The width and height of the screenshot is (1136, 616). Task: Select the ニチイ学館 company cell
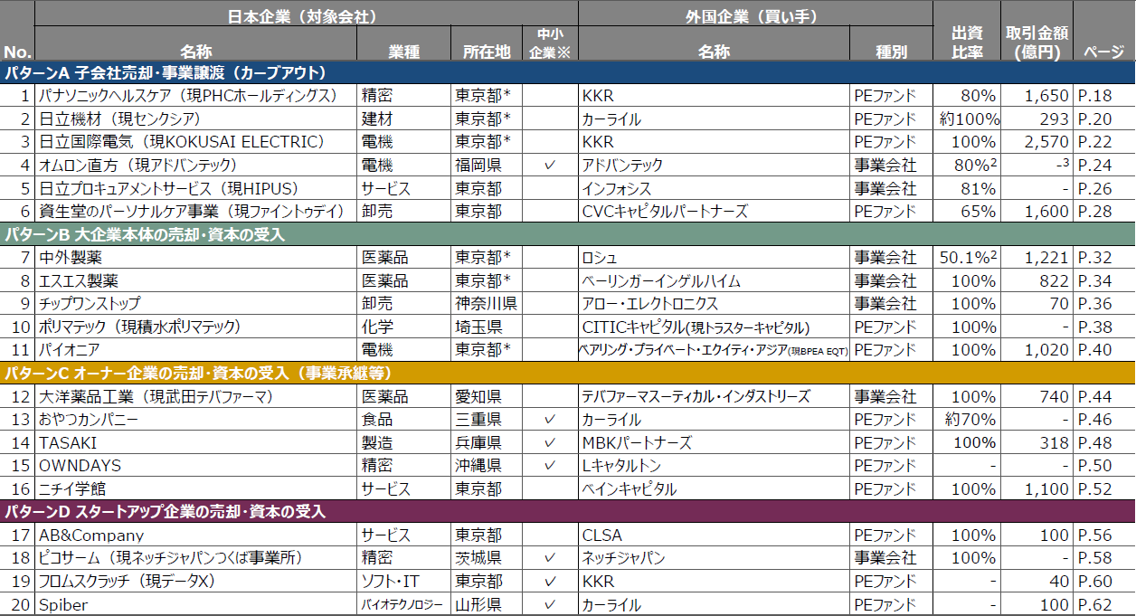[x=196, y=488]
